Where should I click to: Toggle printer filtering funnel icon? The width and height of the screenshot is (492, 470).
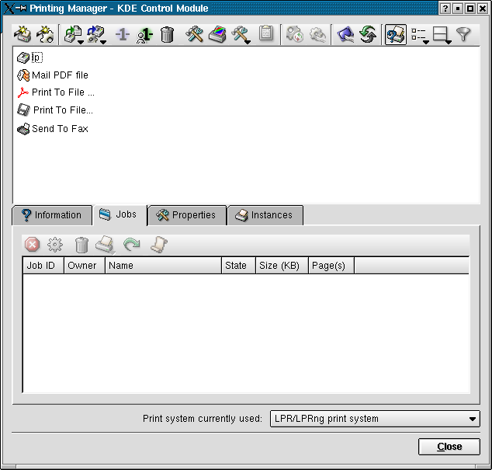tap(463, 34)
